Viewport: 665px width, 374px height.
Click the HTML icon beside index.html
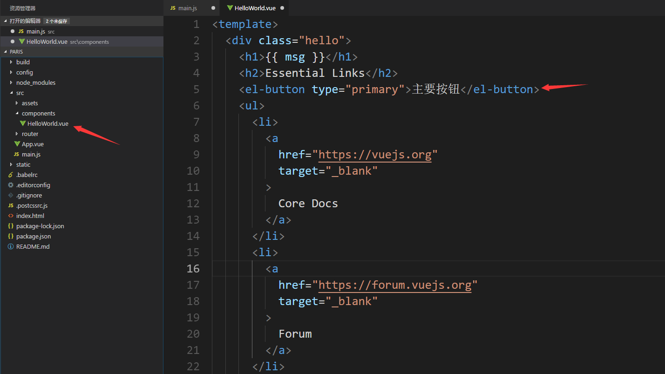pyautogui.click(x=11, y=216)
